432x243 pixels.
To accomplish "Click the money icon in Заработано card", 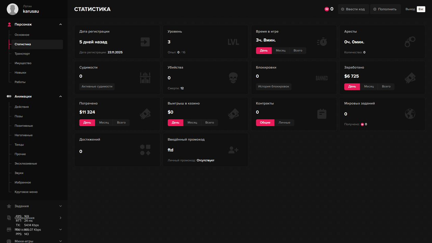I will pyautogui.click(x=410, y=78).
